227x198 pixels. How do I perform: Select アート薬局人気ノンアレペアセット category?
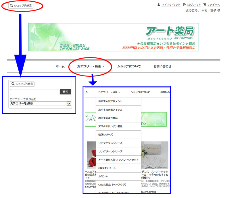[x=118, y=160]
